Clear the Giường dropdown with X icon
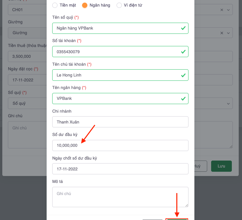The image size is (242, 220). 222,33
